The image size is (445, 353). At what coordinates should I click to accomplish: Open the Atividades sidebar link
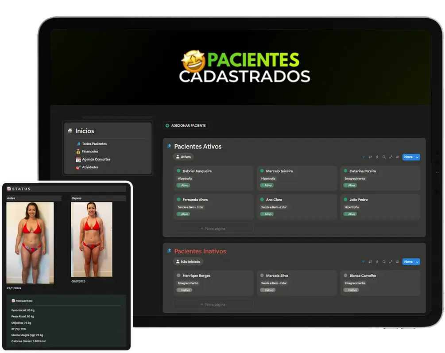[90, 167]
